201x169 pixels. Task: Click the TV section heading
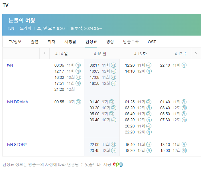[5, 5]
